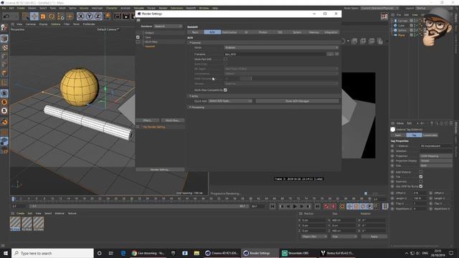Collapse the General section

tap(190, 43)
